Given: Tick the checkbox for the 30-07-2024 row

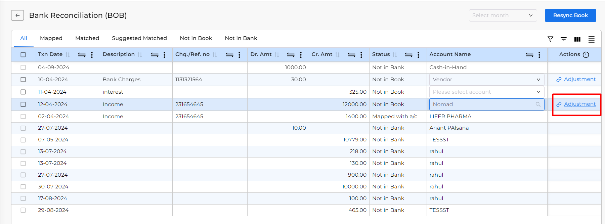Looking at the screenshot, I should [x=23, y=187].
